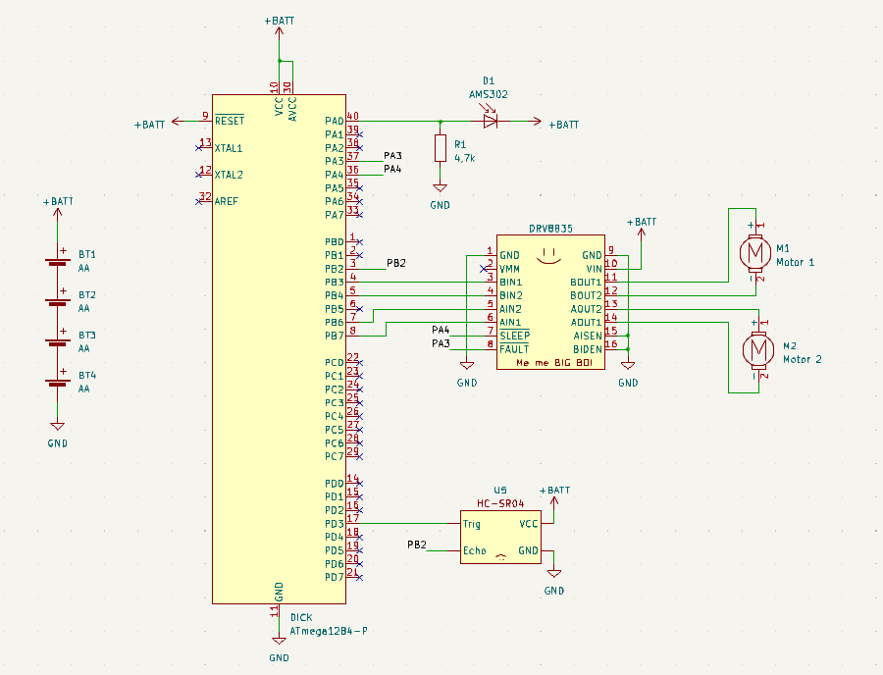
Task: Click the PA4 label at the SLEEP pin
Action: (x=441, y=330)
